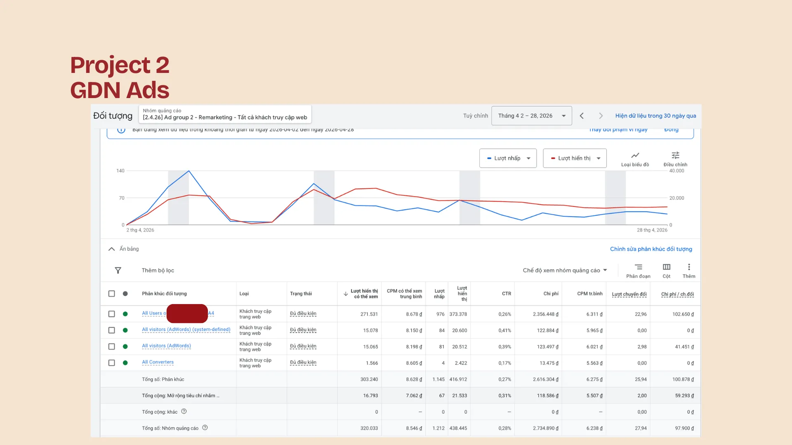Viewport: 792px width, 445px height.
Task: Click Chỉnh sửa phân khúc đối tượng link
Action: 651,249
